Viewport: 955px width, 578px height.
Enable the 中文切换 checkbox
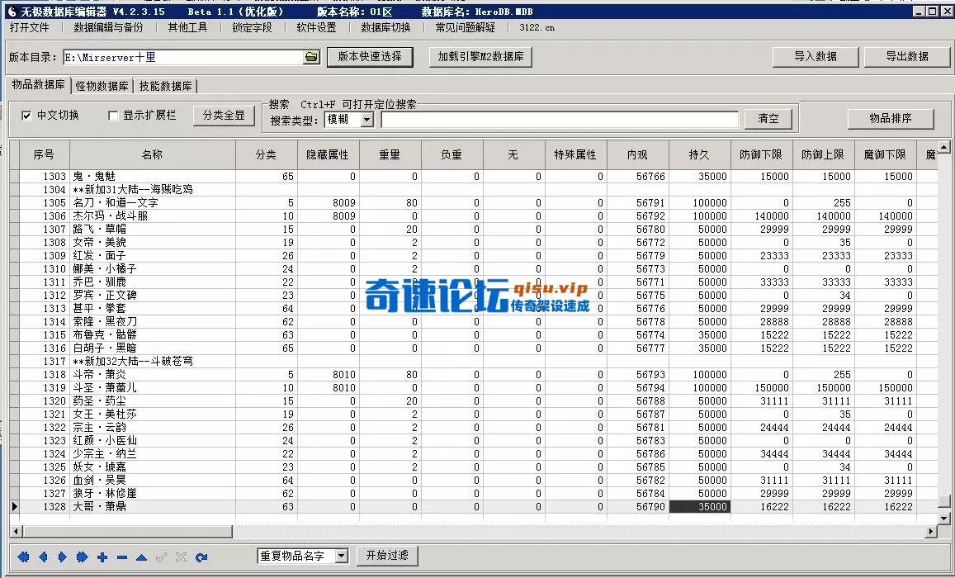(27, 116)
